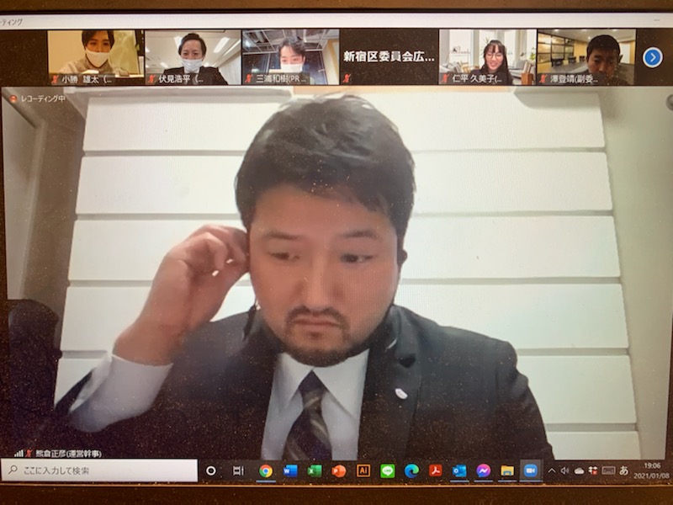
Task: Open PowerPoint from the taskbar
Action: [x=339, y=470]
